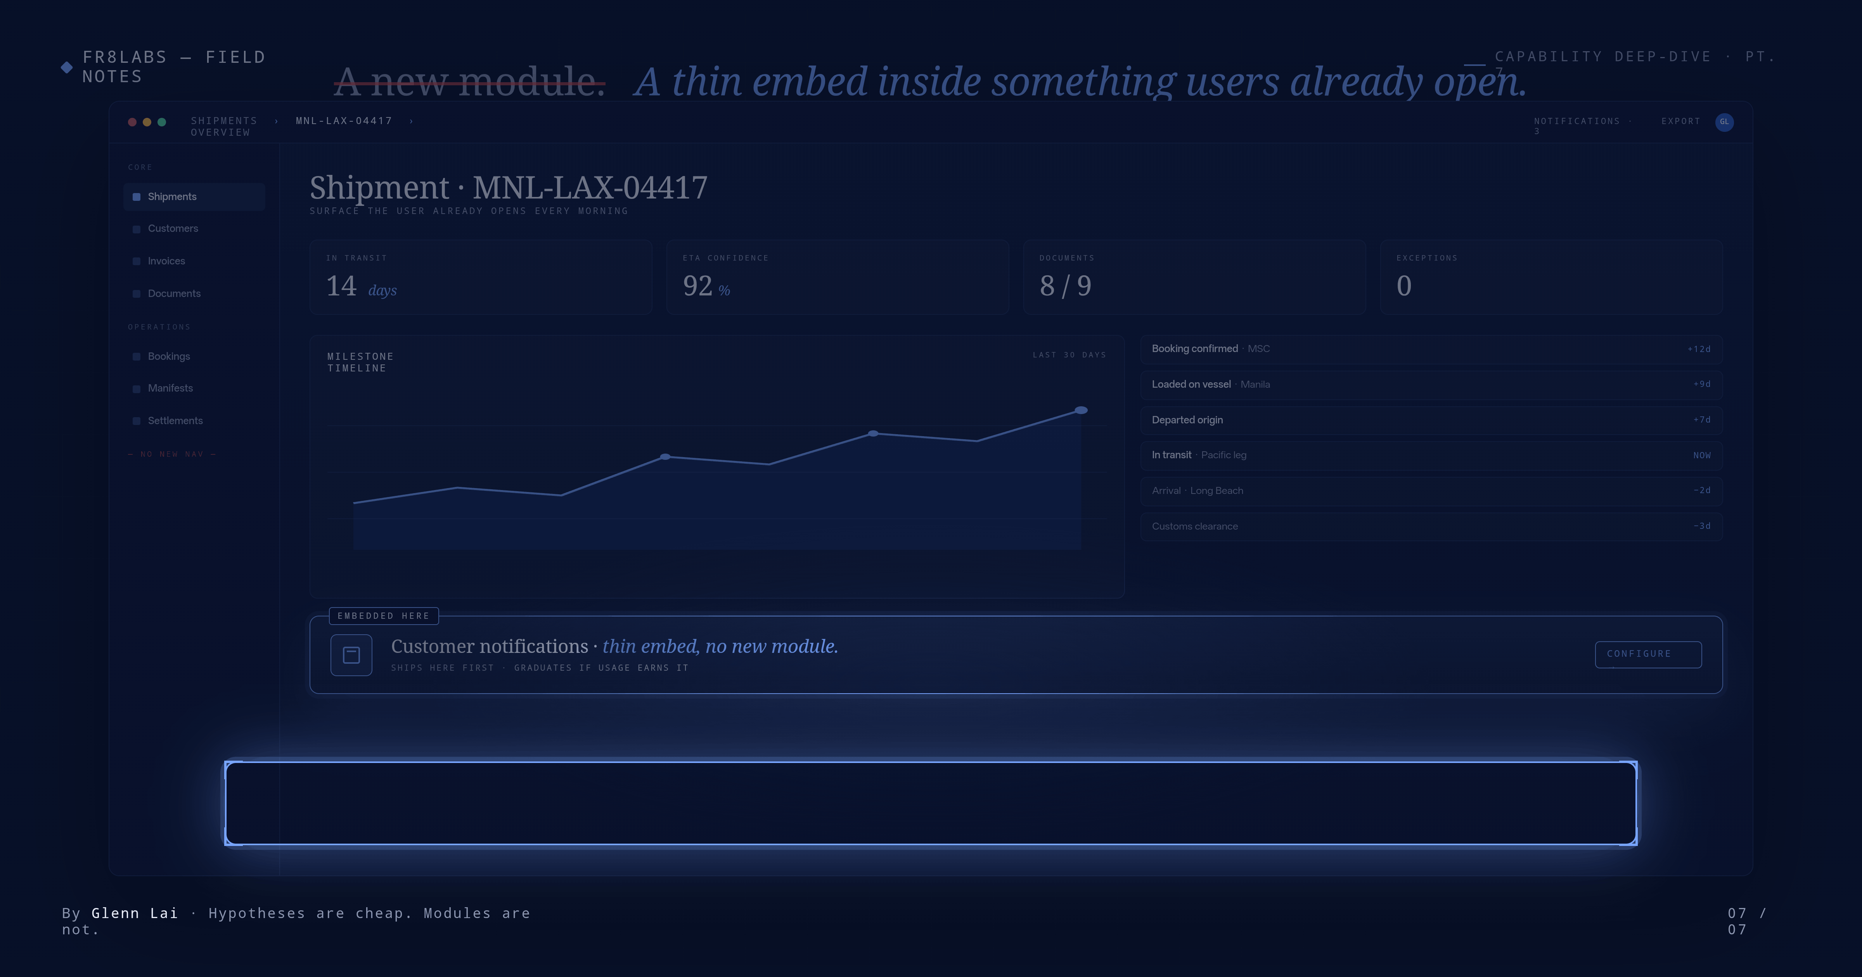Image resolution: width=1862 pixels, height=977 pixels.
Task: Select the Arrival Long Beach milestone row
Action: click(x=1431, y=491)
